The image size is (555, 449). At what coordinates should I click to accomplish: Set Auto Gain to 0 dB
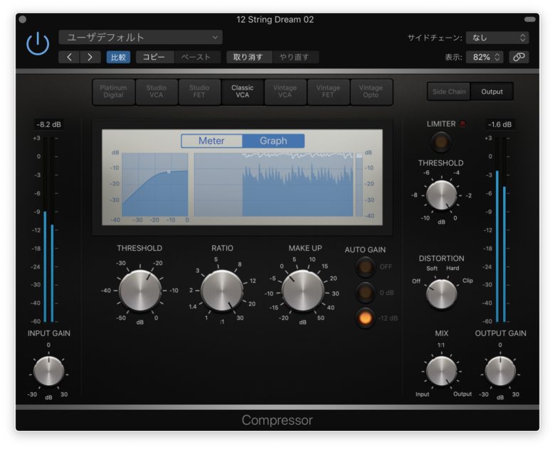365,293
